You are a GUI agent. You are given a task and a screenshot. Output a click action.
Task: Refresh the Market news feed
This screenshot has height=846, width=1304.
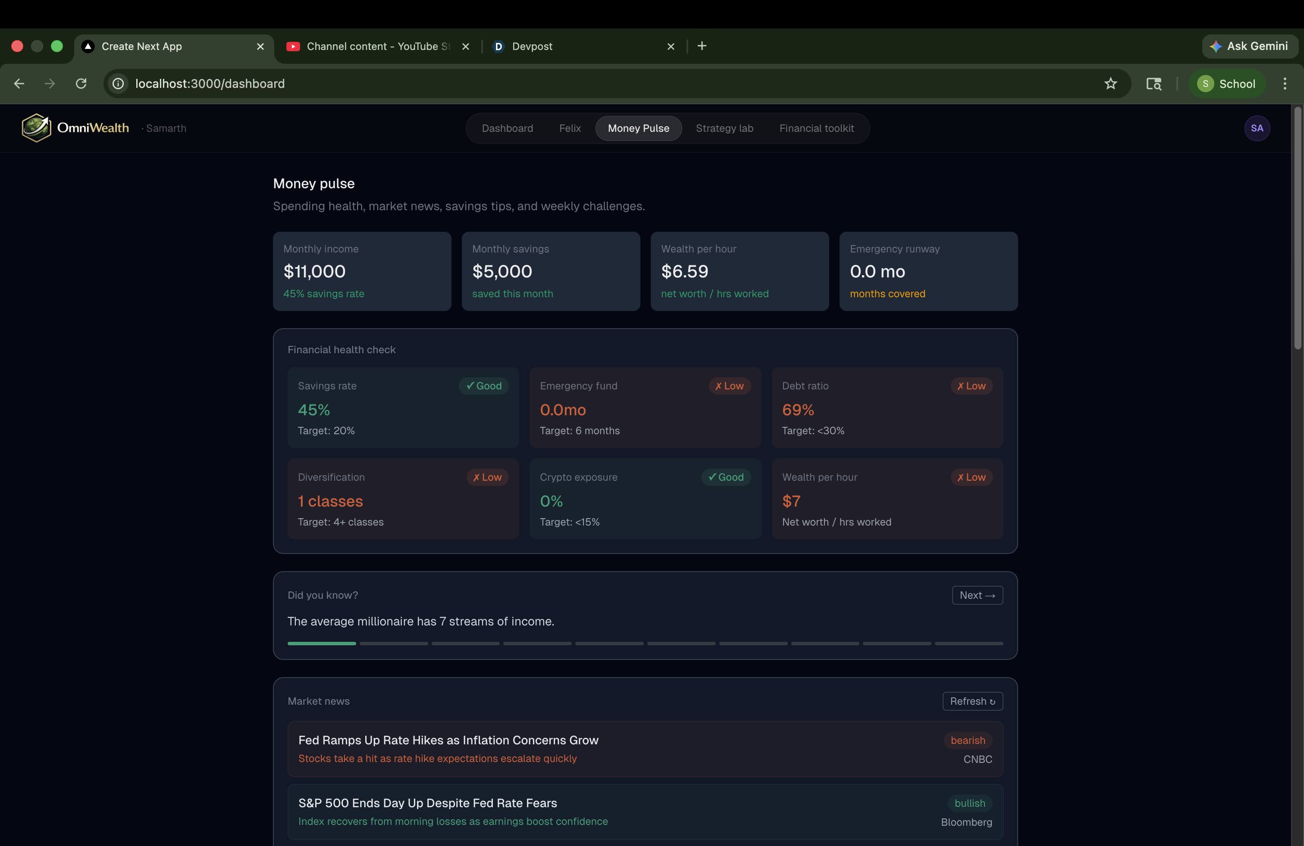point(972,701)
